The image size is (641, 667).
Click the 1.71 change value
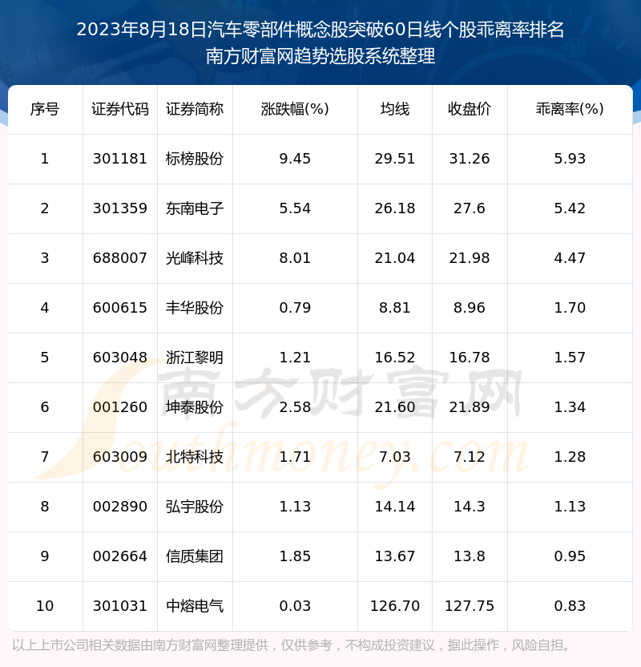coord(295,457)
